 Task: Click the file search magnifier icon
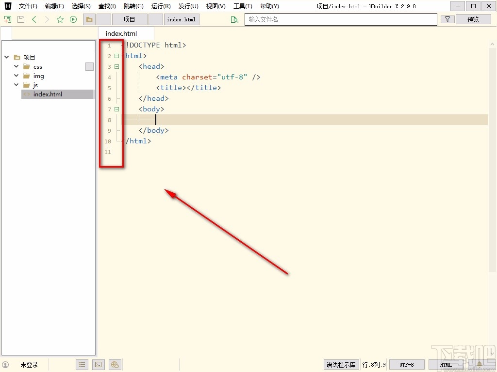click(x=234, y=19)
